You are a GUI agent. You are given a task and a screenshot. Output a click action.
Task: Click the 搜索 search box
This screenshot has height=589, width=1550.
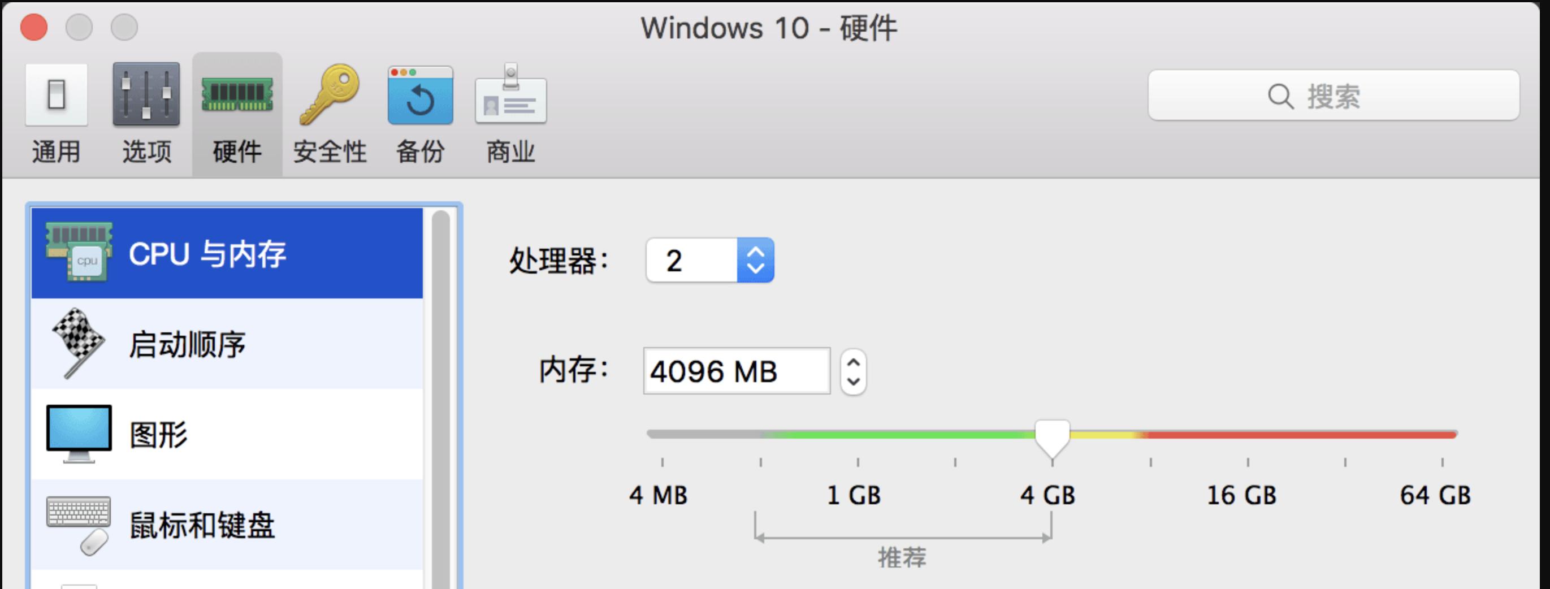pyautogui.click(x=1333, y=96)
